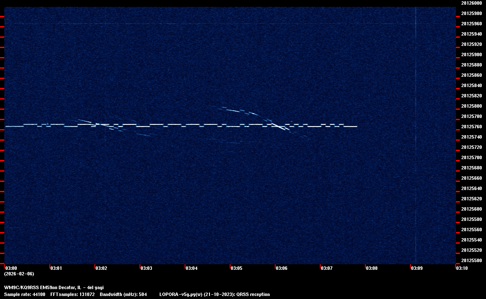Select the 03:02 time marker

[x=101, y=268]
